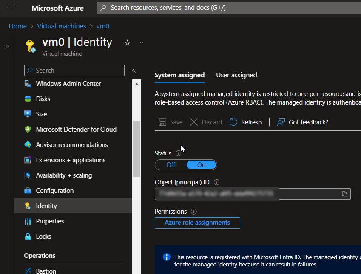
Task: Click the blue info banner icon
Action: pyautogui.click(x=167, y=257)
